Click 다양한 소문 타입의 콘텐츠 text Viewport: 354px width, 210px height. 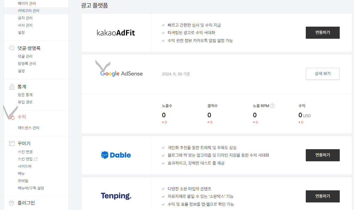[189, 189]
